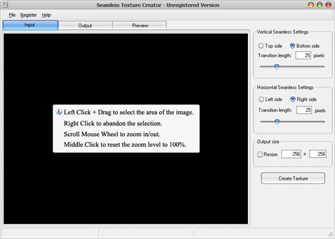This screenshot has width=335, height=239.
Task: Click the info icon in instructions box
Action: click(x=58, y=112)
